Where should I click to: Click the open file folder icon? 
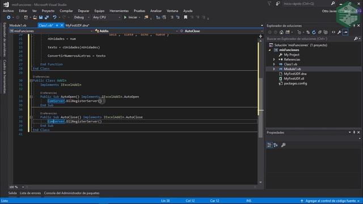35,18
